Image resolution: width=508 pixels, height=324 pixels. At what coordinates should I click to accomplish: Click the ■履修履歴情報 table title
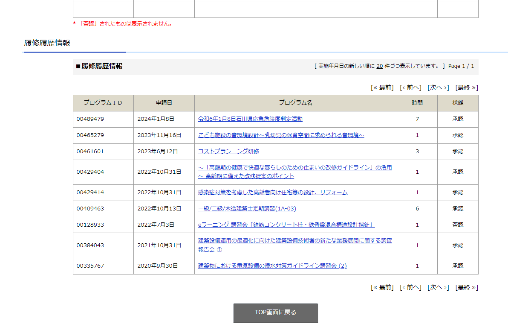pyautogui.click(x=99, y=66)
